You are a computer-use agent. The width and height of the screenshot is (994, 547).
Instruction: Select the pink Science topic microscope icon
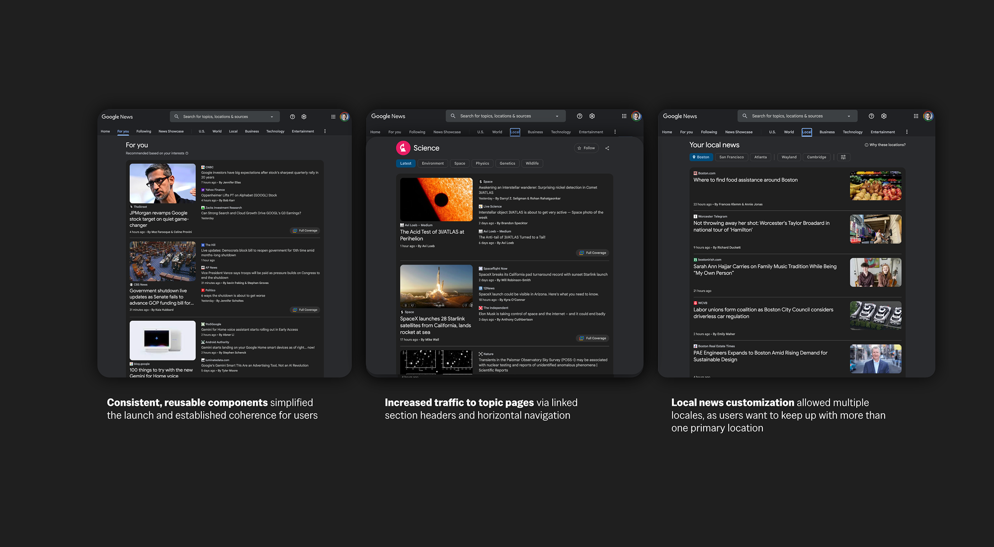click(404, 148)
